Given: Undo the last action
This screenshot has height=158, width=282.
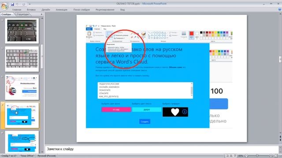Looking at the screenshot, I should coord(17,4).
